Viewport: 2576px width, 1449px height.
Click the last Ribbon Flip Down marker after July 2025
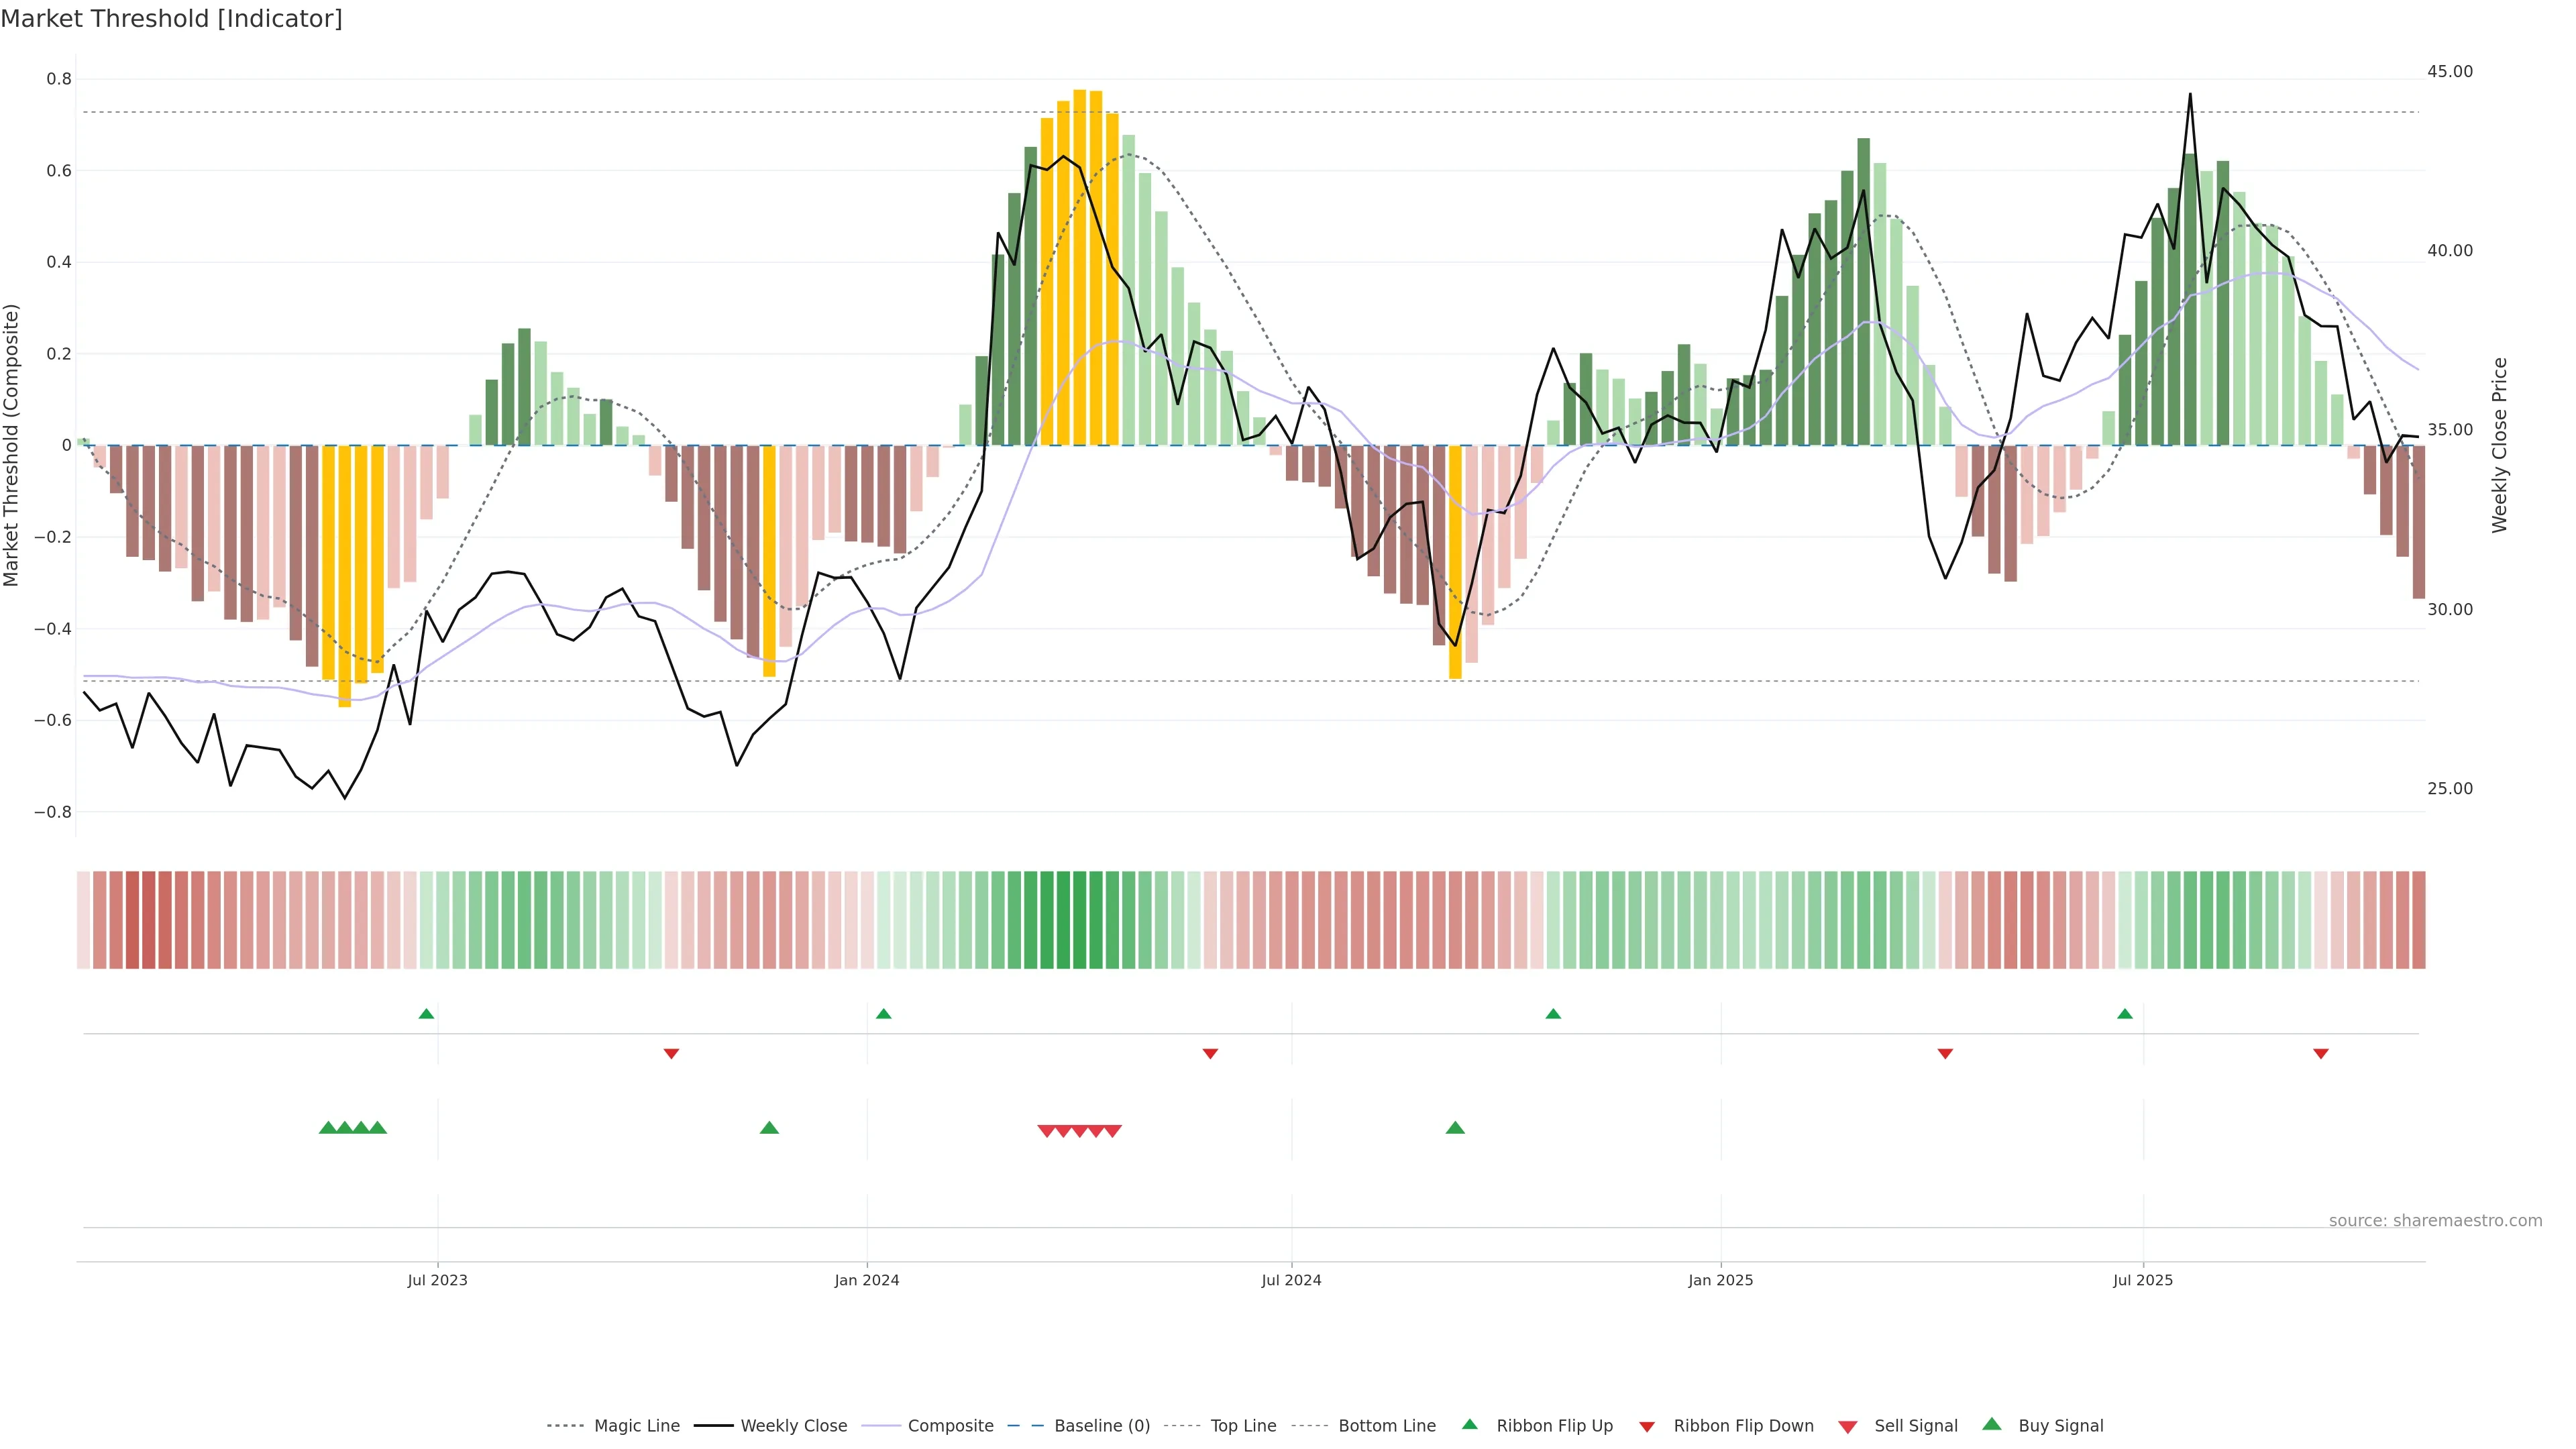pyautogui.click(x=2321, y=1053)
